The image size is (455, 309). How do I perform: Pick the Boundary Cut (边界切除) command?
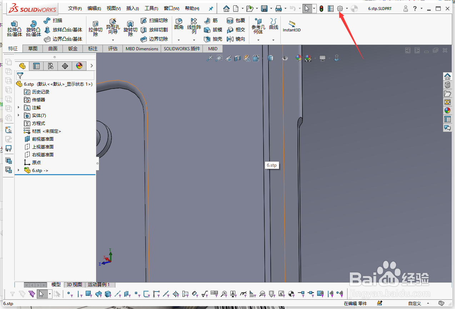tap(154, 39)
